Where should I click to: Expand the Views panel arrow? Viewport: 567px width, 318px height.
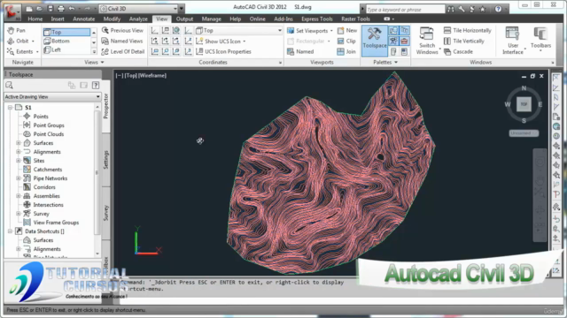click(103, 62)
